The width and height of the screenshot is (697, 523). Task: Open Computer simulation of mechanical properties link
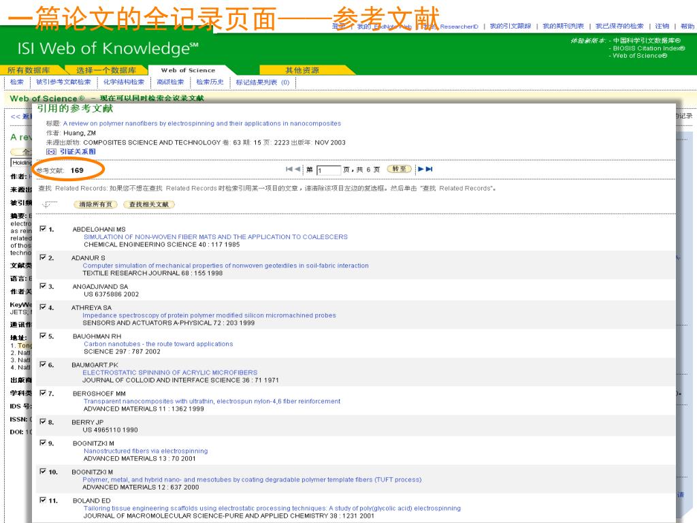pos(225,266)
